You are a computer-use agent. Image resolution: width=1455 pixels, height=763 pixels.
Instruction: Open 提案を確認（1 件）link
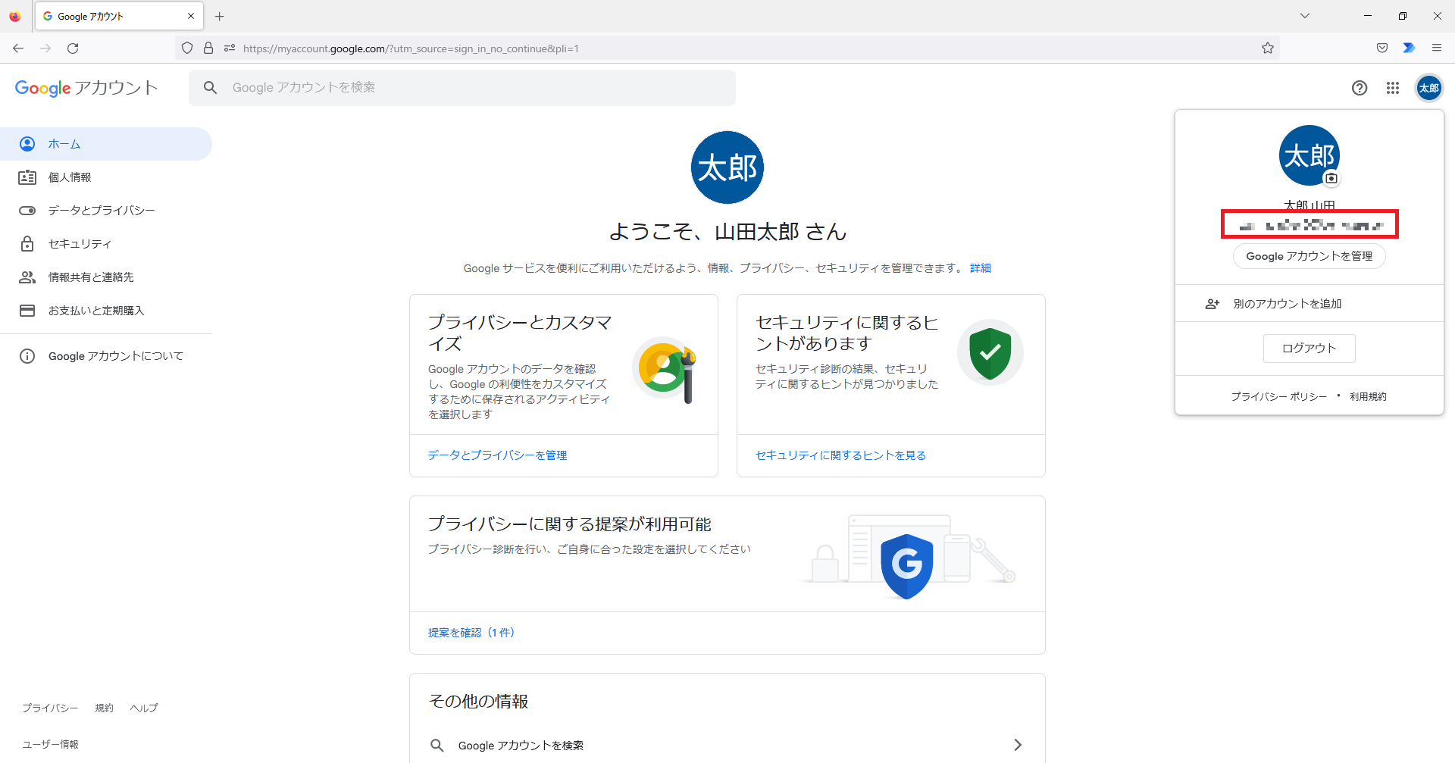click(471, 633)
